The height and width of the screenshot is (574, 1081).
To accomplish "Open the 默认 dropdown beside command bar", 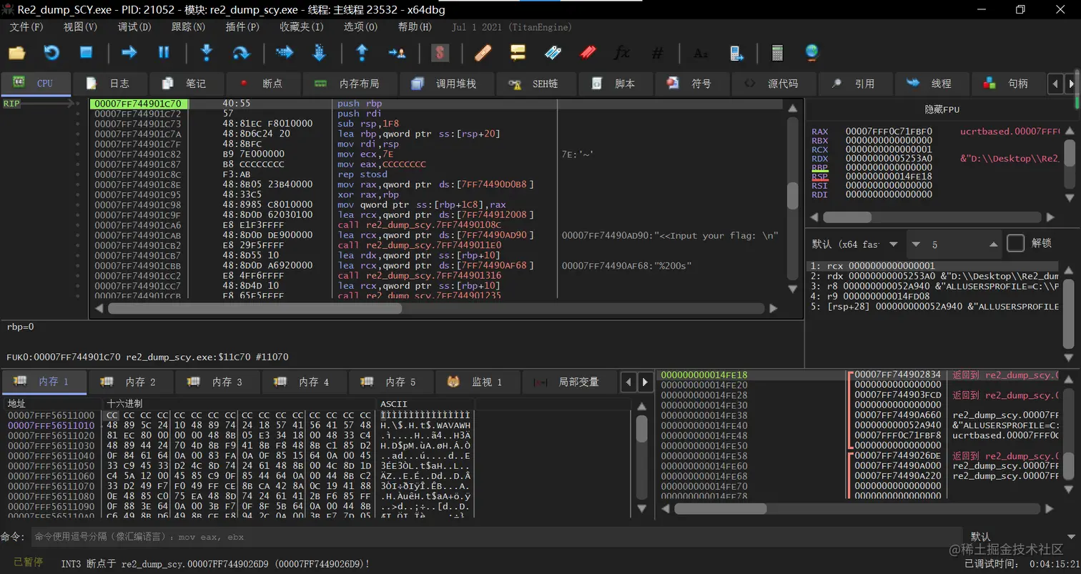I will point(1015,536).
